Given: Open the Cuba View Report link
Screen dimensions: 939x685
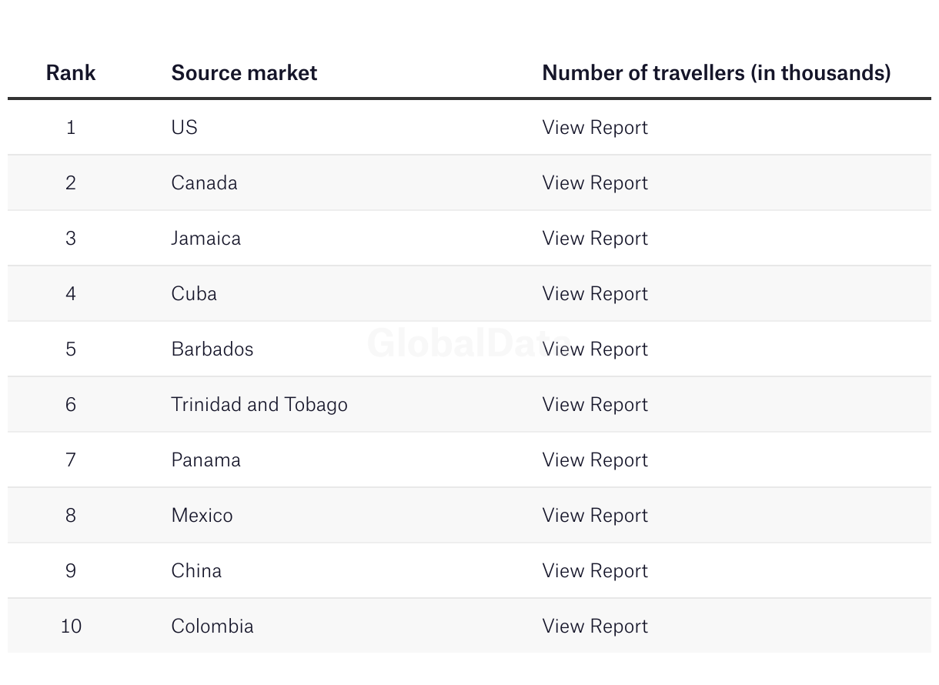Looking at the screenshot, I should click(595, 294).
